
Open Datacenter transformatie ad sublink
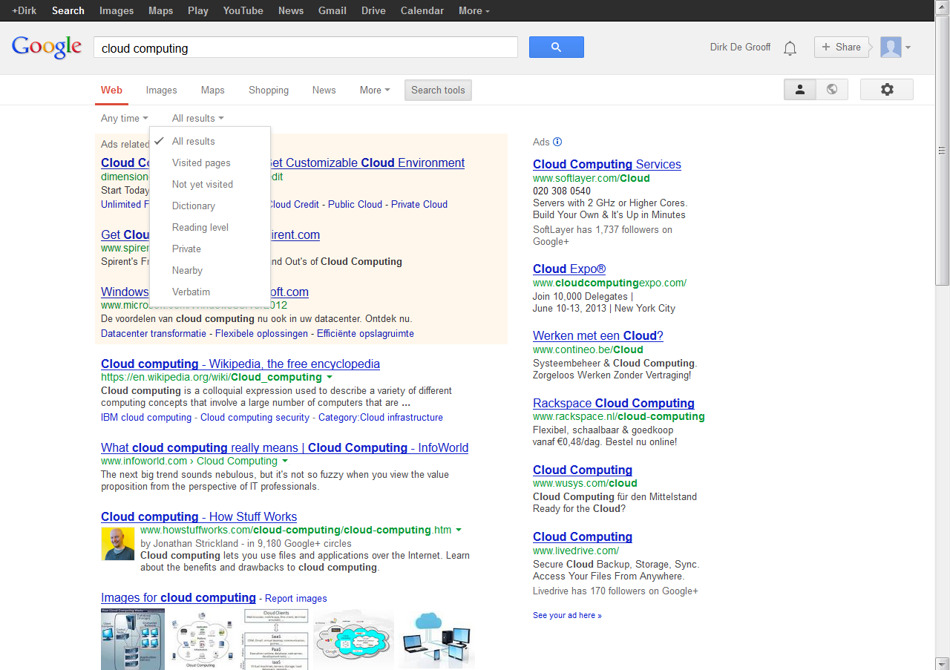point(154,334)
